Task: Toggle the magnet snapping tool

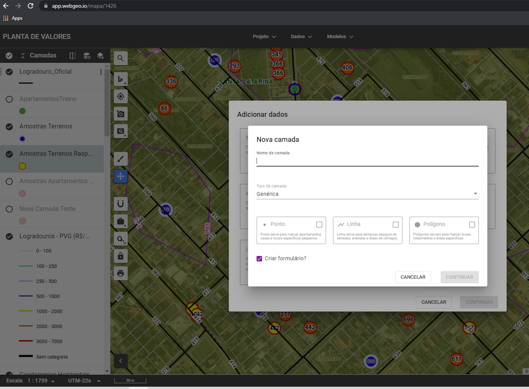Action: tap(120, 204)
